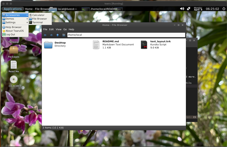The image size is (227, 147).
Task: Launch Calculator from the Accessories submenu
Action: tap(38, 15)
